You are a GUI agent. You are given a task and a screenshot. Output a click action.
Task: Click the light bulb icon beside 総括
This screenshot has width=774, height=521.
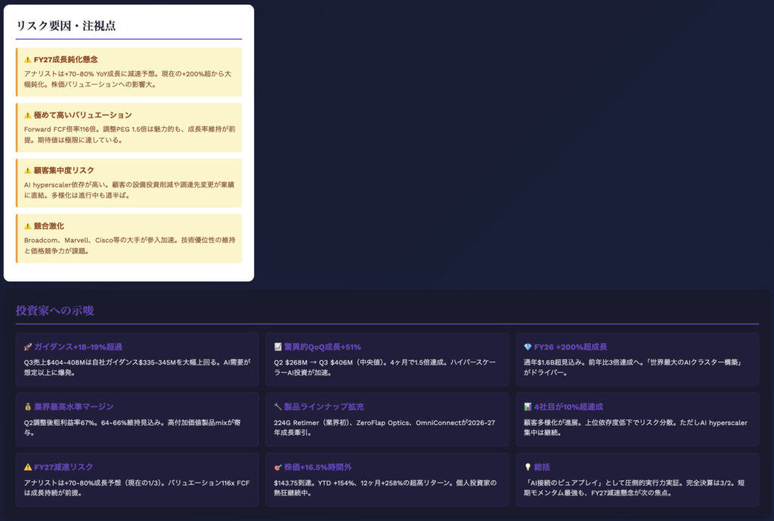pos(528,467)
